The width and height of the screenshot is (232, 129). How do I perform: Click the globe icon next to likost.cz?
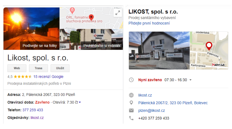pos(131,95)
